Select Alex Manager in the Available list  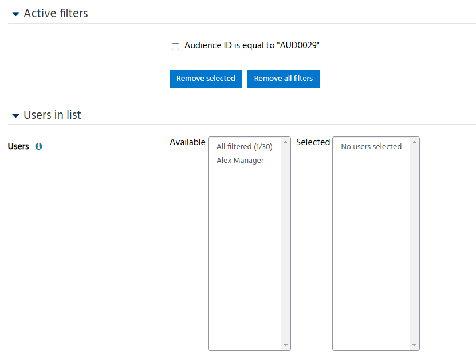pyautogui.click(x=240, y=161)
